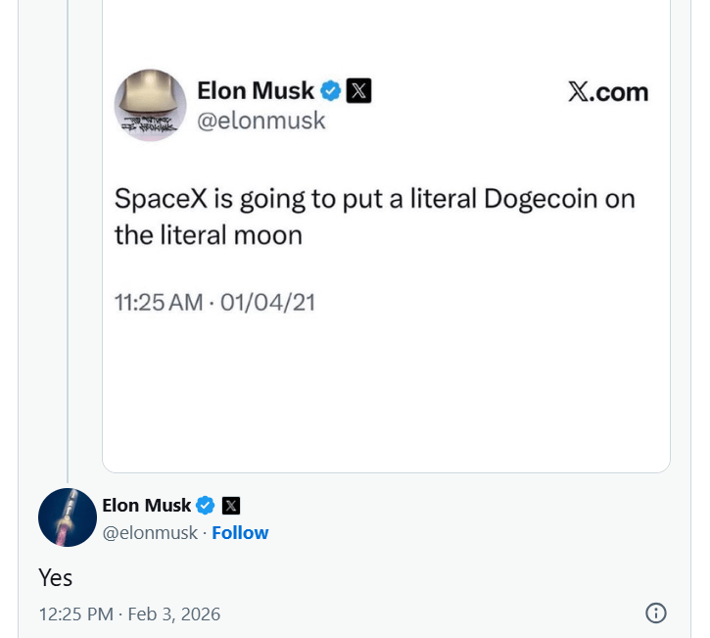The image size is (710, 638).
Task: Click the vertical thread connector line
Action: (x=68, y=245)
